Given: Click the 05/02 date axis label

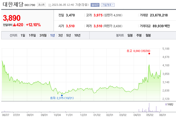Looking at the screenshot, I should coord(150,115).
